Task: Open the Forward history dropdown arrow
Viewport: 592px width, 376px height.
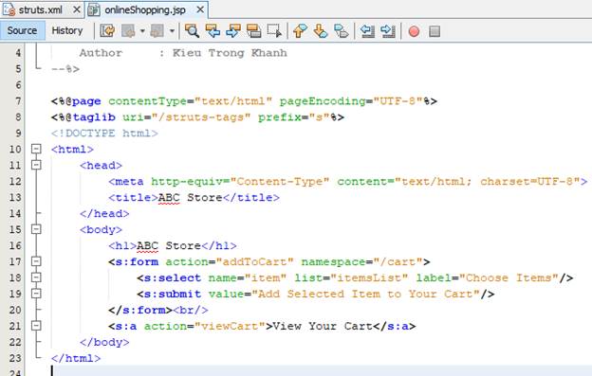Action: tap(172, 31)
